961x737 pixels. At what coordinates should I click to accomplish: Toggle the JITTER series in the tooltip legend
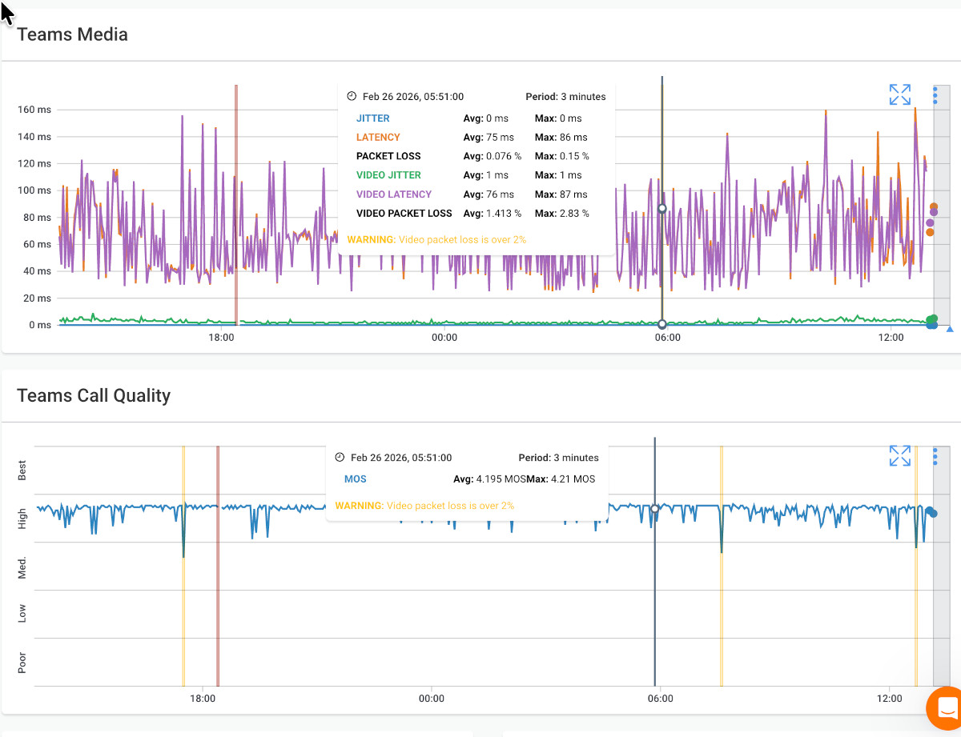click(373, 118)
